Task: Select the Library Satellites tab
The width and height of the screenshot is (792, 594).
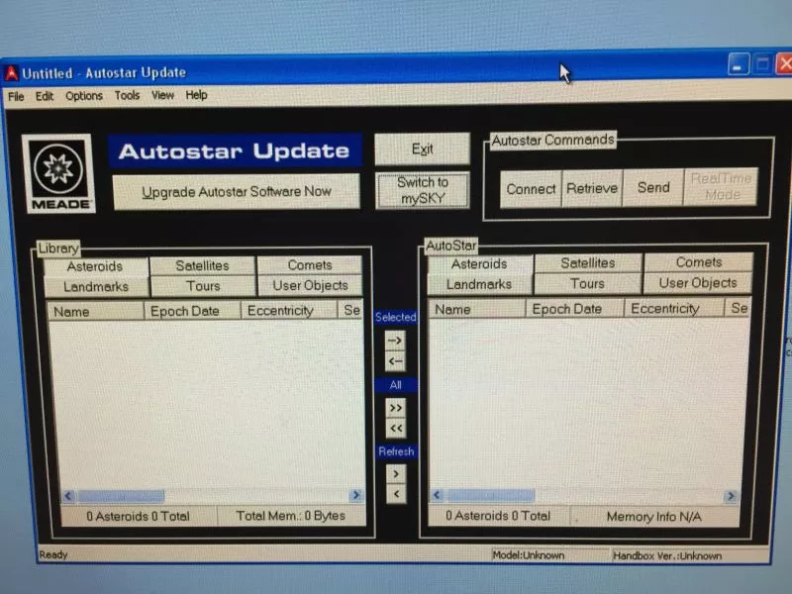Action: point(203,265)
